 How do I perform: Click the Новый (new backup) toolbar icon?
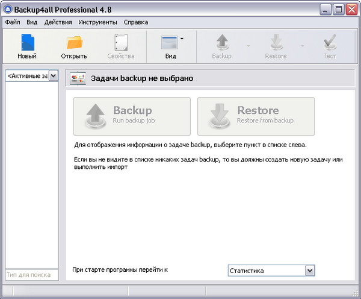28,42
